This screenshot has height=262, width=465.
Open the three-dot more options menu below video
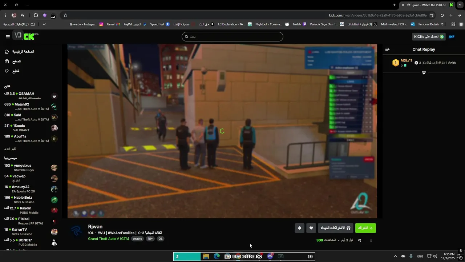click(x=371, y=240)
